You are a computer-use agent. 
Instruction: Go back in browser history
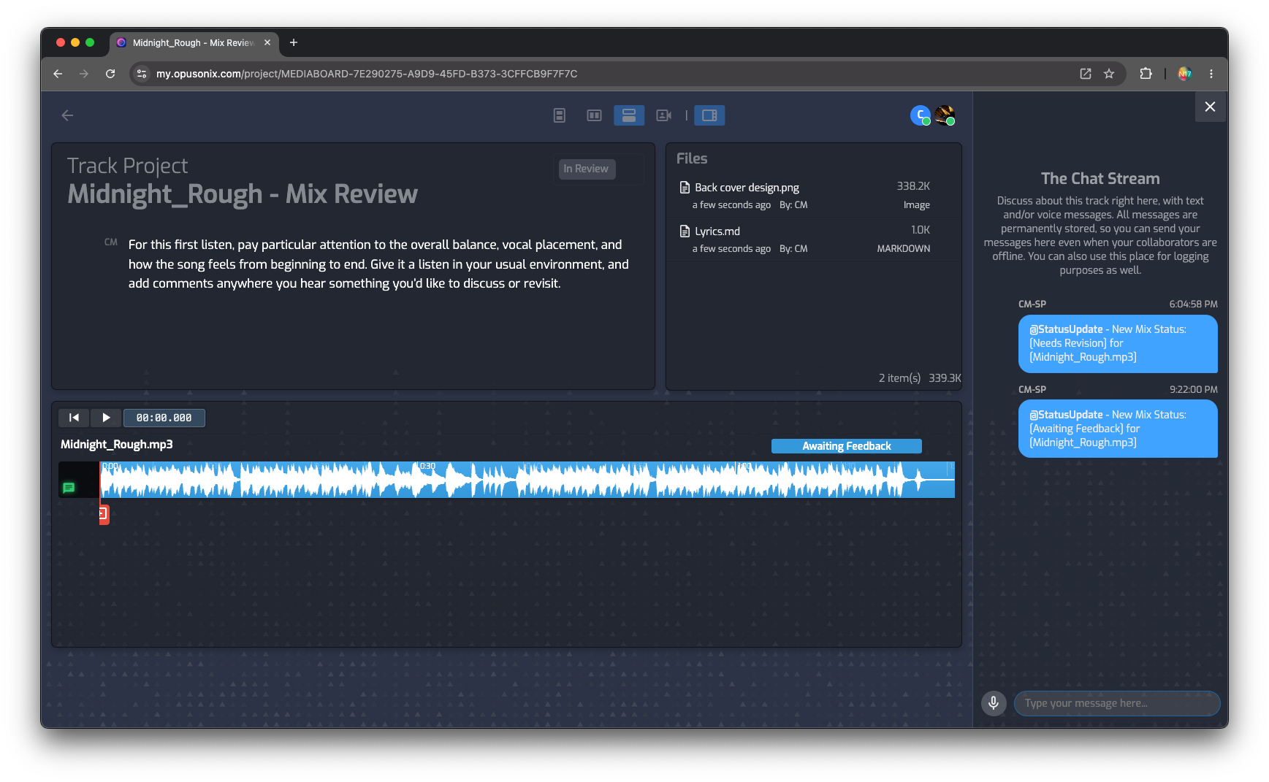click(x=58, y=74)
